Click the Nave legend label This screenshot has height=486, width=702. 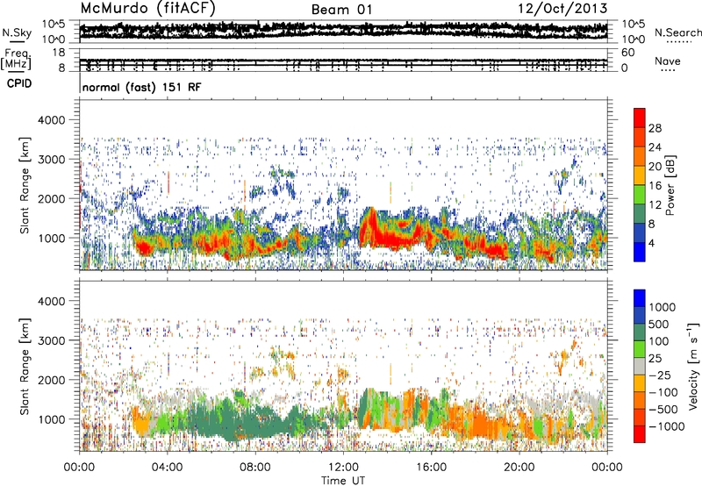click(x=668, y=61)
